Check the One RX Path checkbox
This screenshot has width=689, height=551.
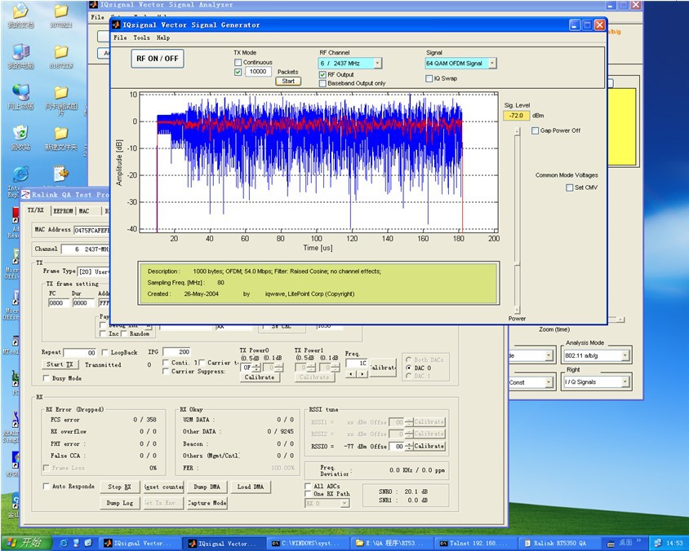(308, 493)
